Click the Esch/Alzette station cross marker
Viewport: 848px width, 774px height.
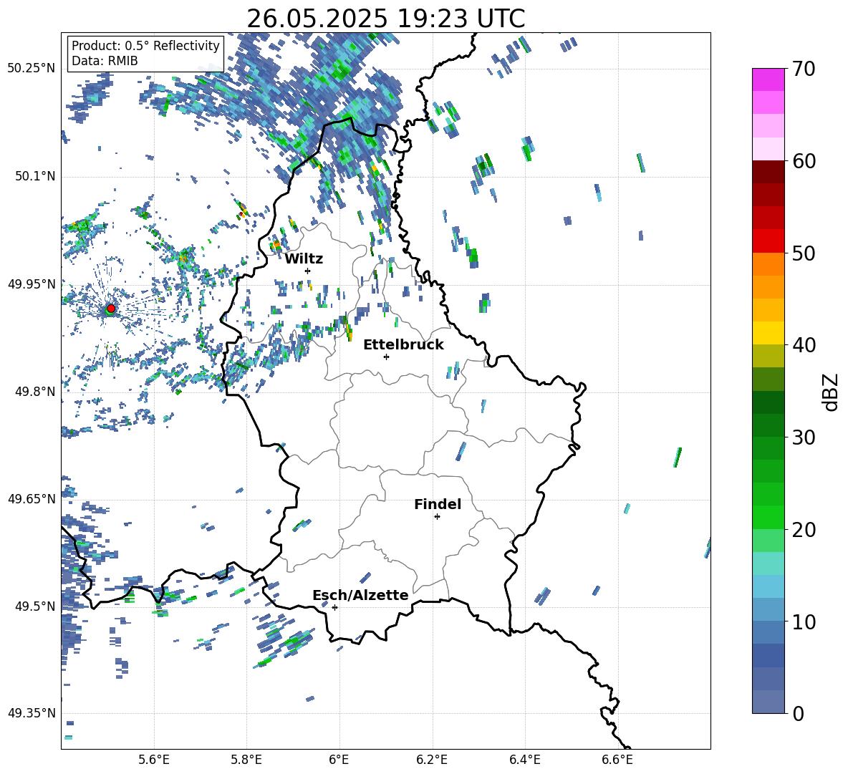[x=334, y=607]
